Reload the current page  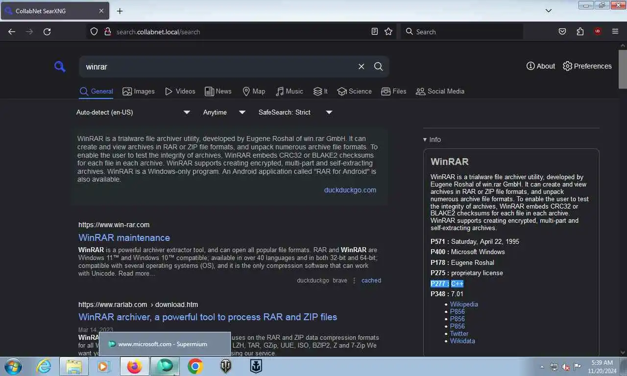coord(47,31)
